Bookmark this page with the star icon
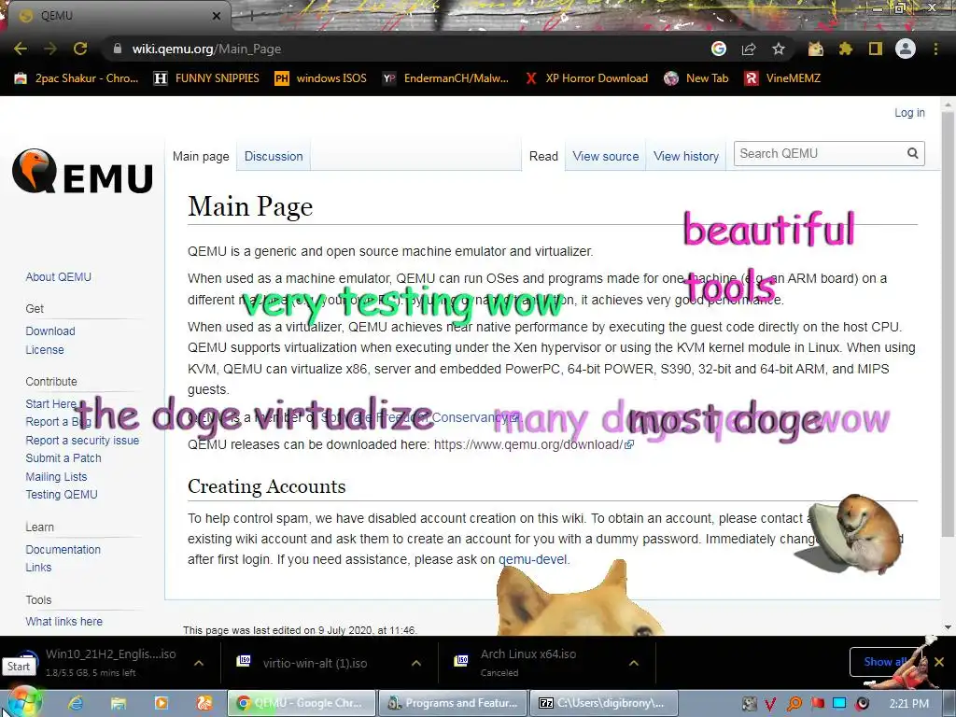 [779, 49]
